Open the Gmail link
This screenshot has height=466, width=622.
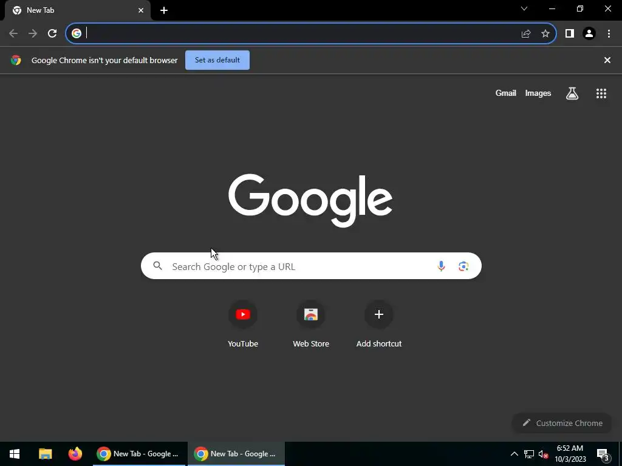506,93
